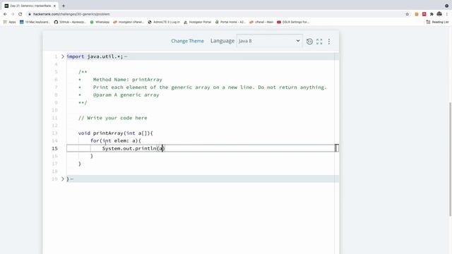Screen dimensions: 452x254
Task: Open a new browser tab
Action: 64,6
